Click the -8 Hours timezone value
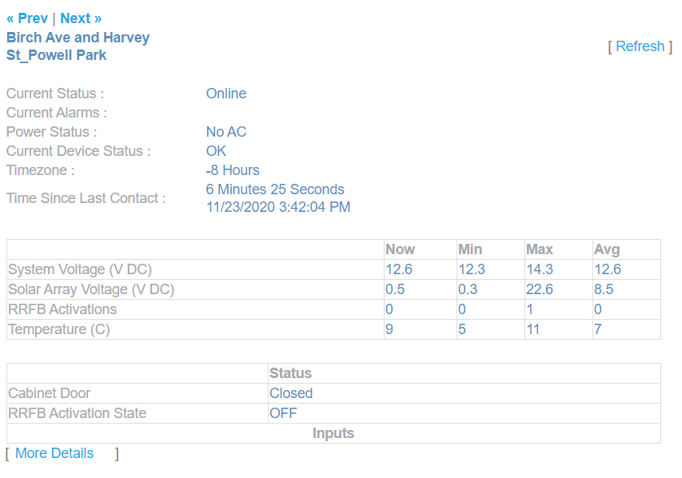The image size is (682, 478). pos(233,170)
